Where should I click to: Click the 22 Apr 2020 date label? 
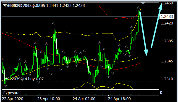(x=13, y=99)
